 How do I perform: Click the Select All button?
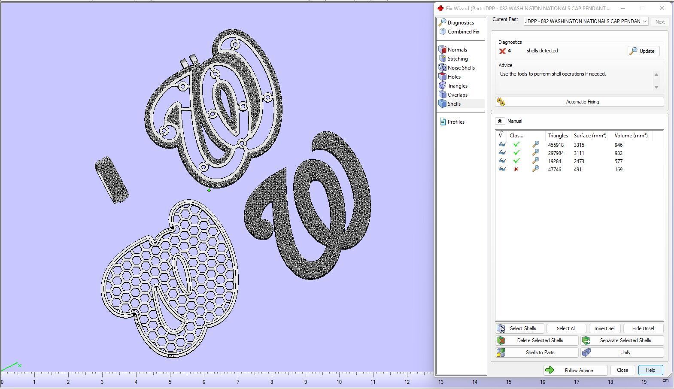[566, 328]
